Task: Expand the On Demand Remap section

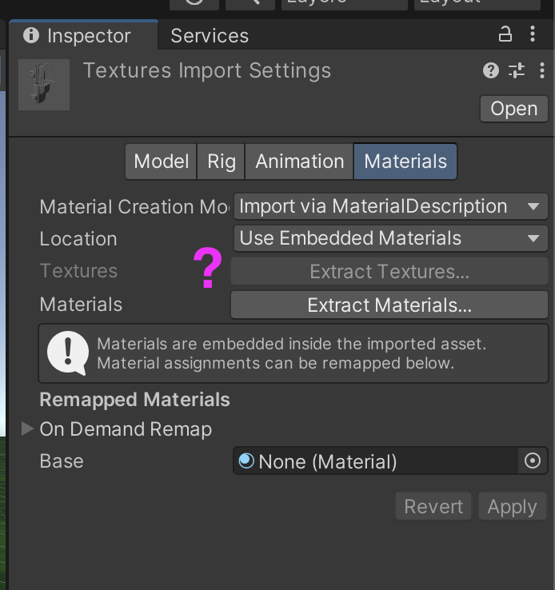Action: [27, 429]
